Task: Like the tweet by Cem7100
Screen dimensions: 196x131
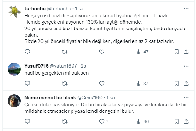Action: pyautogui.click(x=102, y=122)
